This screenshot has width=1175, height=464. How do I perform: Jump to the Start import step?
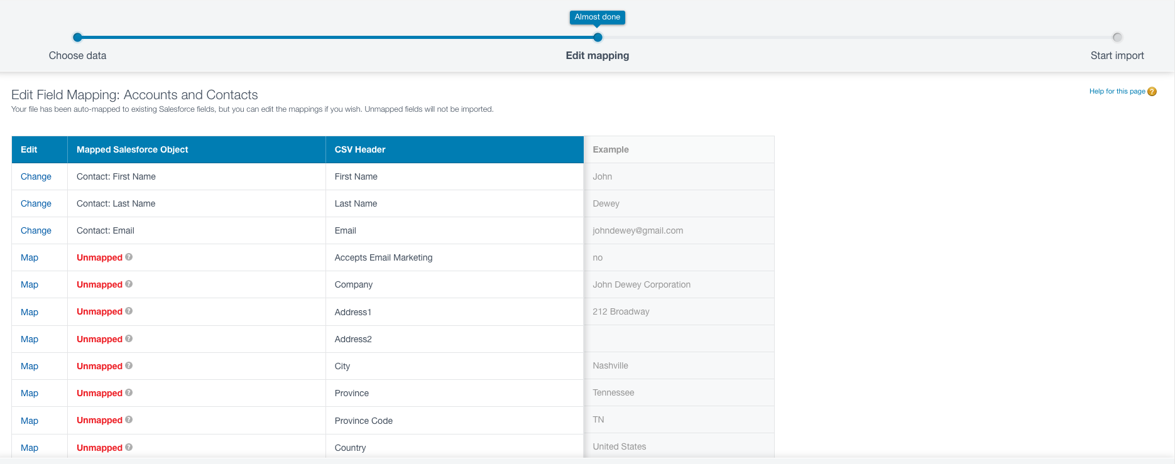click(x=1117, y=38)
